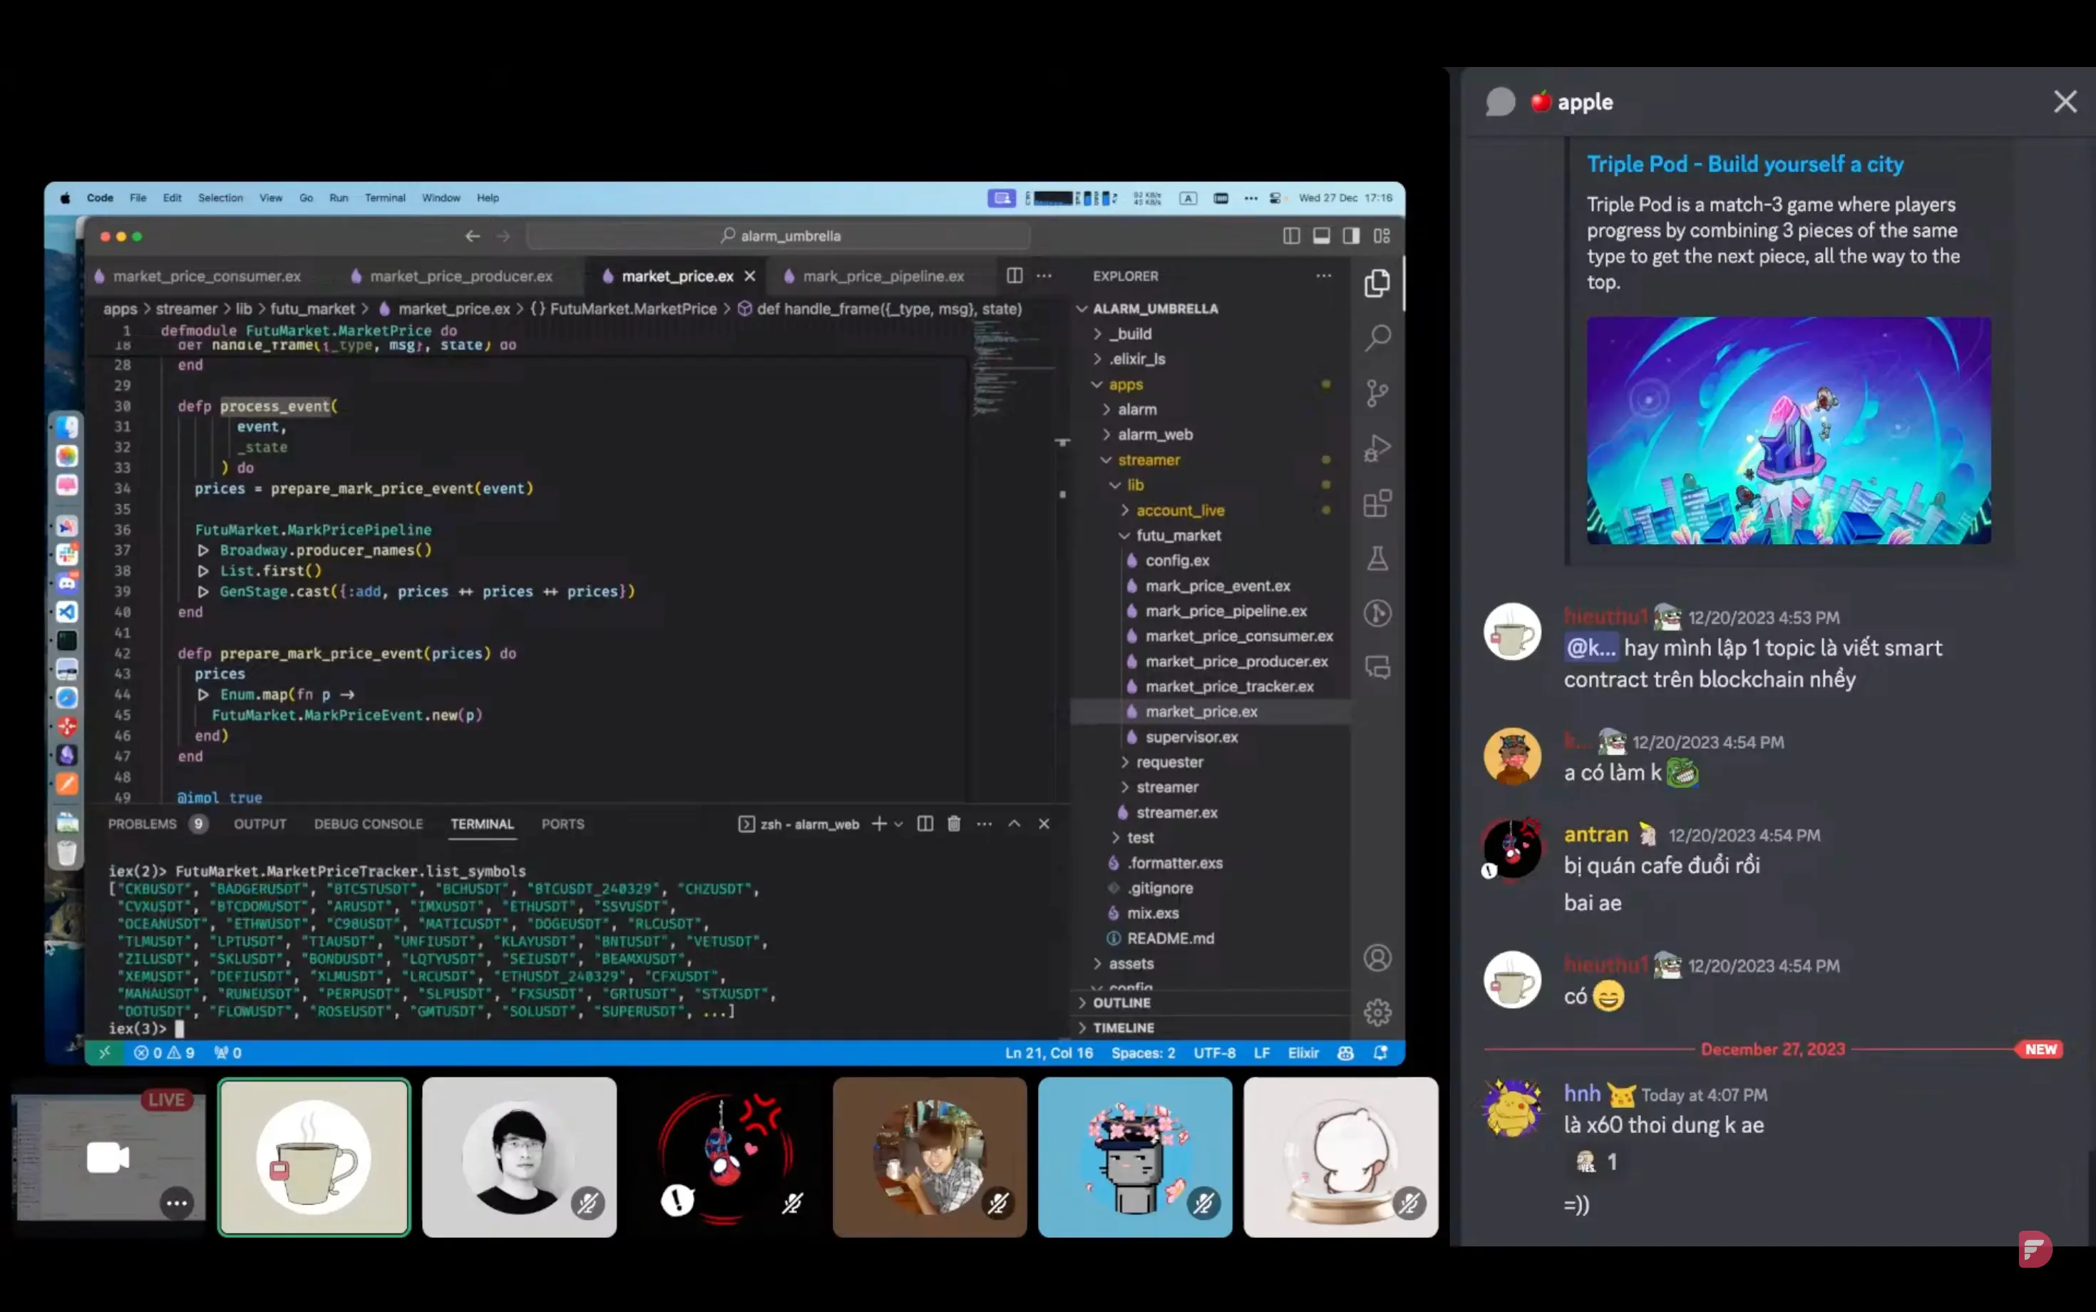Image resolution: width=2096 pixels, height=1312 pixels.
Task: Open Finder from the macOS dock
Action: pyautogui.click(x=67, y=427)
